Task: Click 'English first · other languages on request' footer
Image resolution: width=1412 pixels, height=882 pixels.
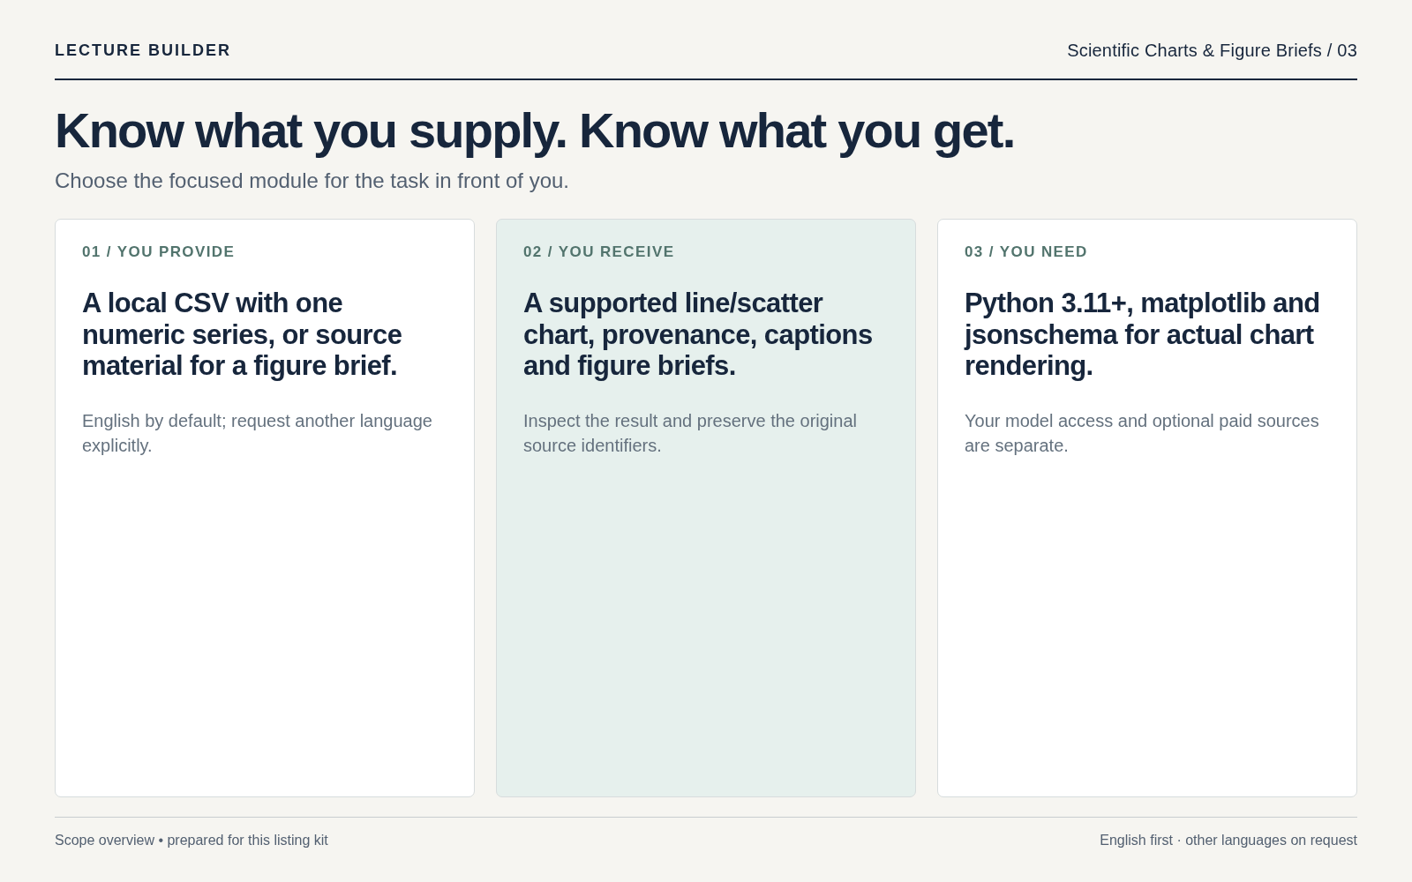Action: point(1228,841)
